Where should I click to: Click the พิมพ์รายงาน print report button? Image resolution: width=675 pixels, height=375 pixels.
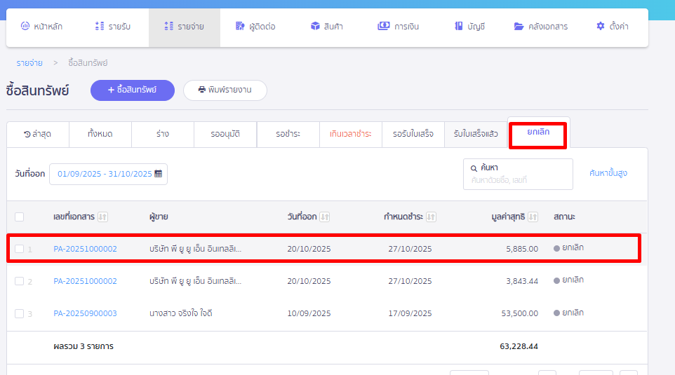(225, 90)
